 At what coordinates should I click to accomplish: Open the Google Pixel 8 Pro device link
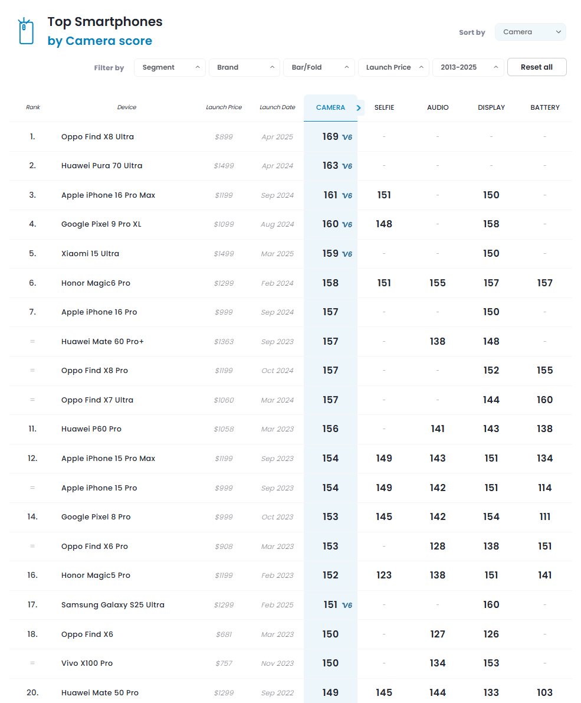point(96,517)
